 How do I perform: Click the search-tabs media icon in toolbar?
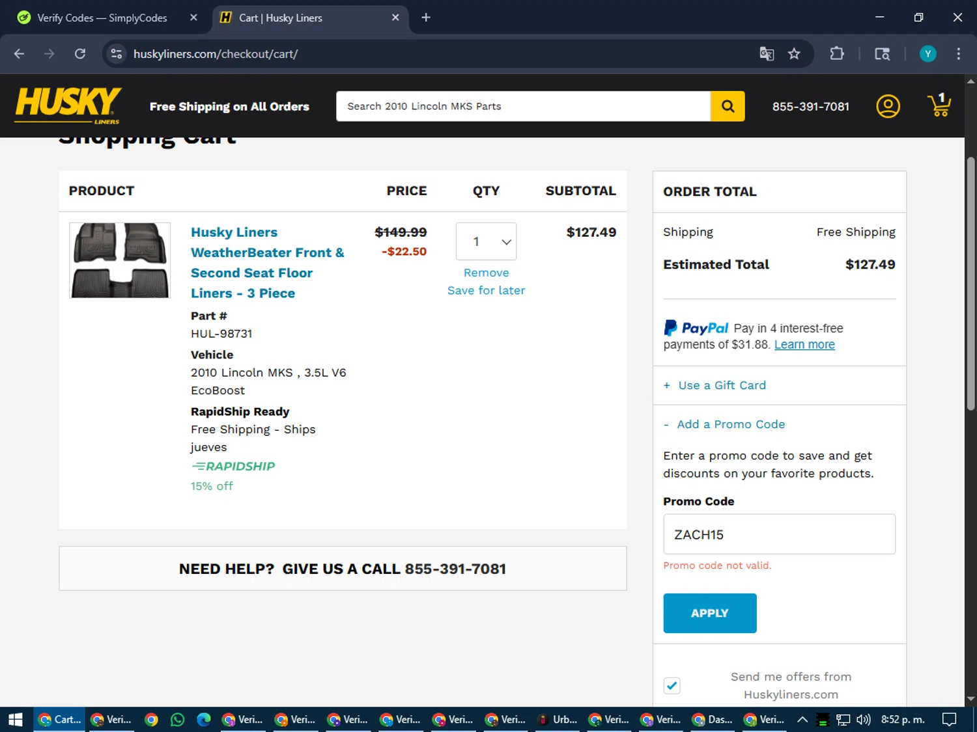(882, 54)
